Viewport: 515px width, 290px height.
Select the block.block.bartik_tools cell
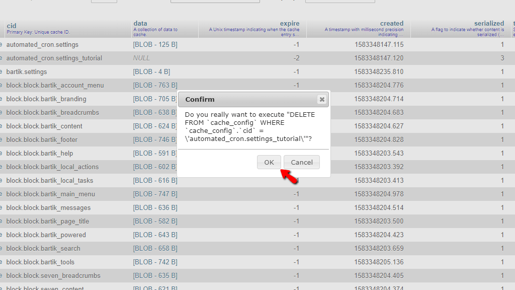click(40, 262)
